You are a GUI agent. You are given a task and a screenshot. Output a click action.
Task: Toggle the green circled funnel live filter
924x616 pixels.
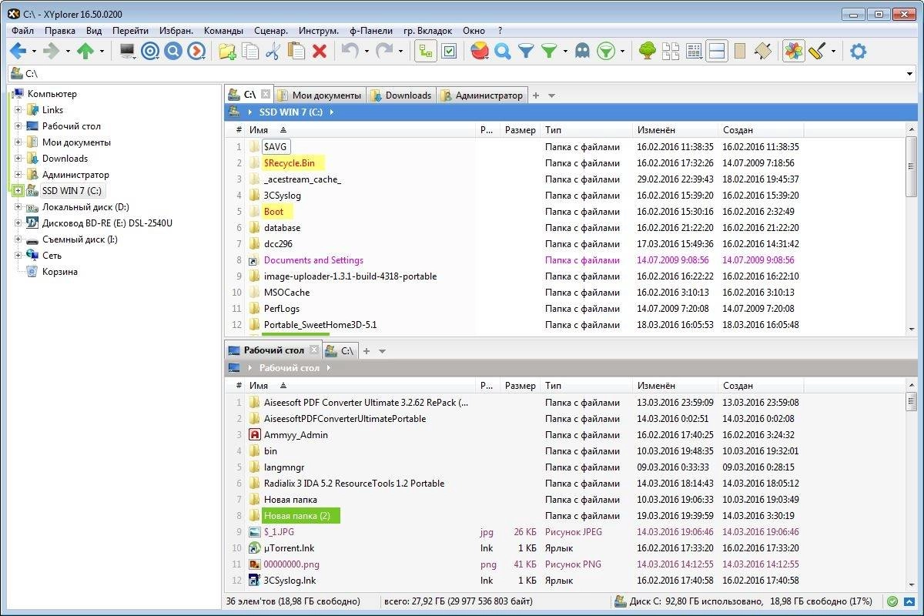pos(607,52)
